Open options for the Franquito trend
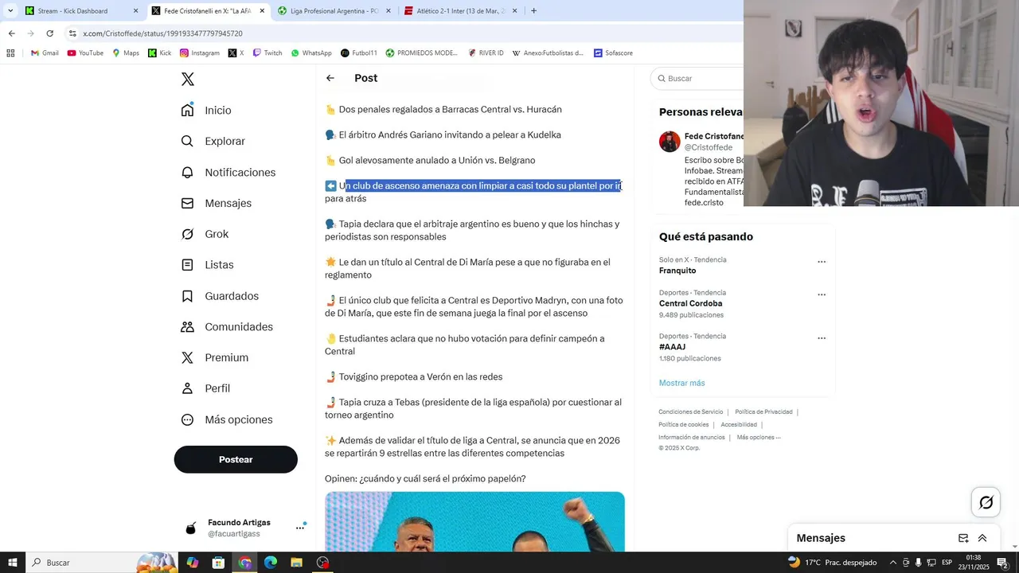The height and width of the screenshot is (573, 1019). 822,262
